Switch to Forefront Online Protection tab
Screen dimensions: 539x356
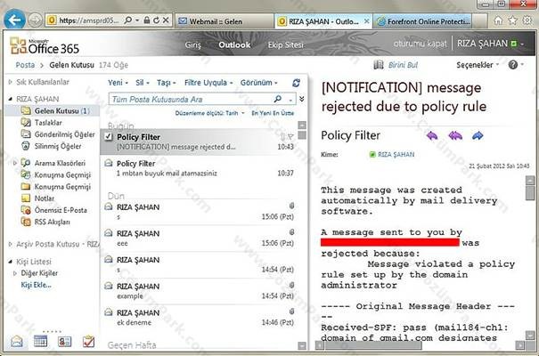[423, 21]
